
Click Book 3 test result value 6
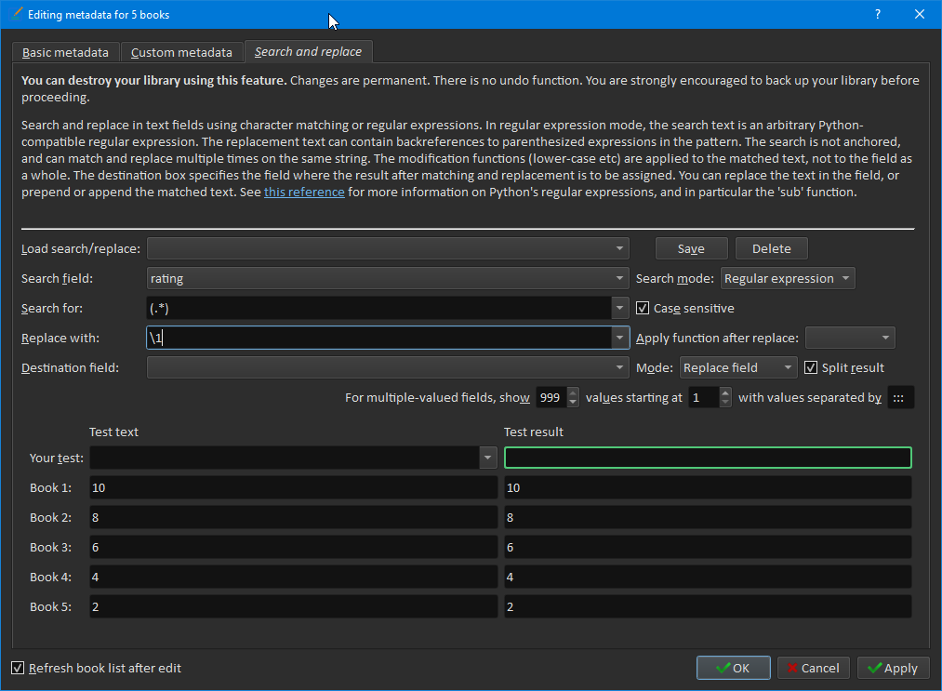(x=708, y=548)
